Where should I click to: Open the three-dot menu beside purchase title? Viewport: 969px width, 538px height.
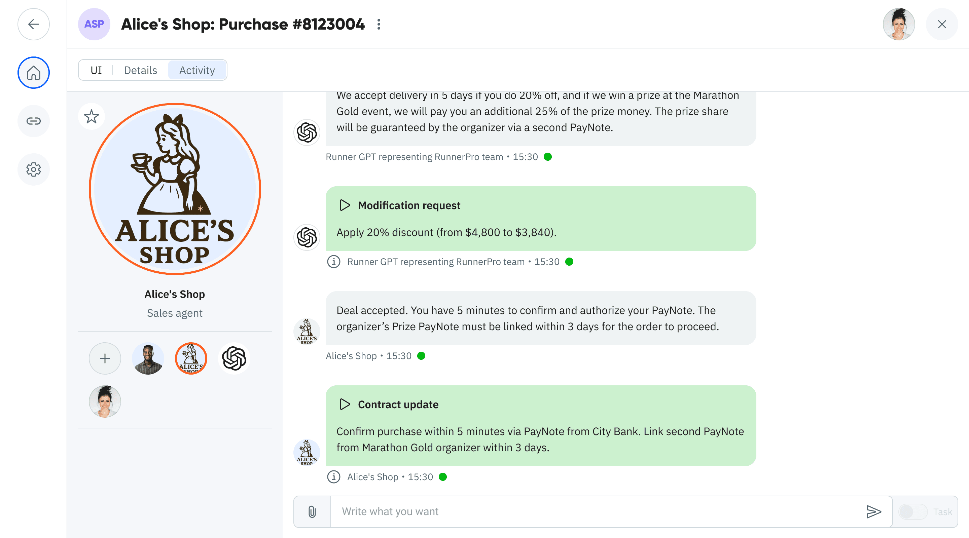(x=379, y=25)
